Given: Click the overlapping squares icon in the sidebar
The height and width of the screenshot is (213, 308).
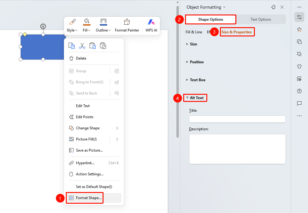Looking at the screenshot, I should coord(299,42).
